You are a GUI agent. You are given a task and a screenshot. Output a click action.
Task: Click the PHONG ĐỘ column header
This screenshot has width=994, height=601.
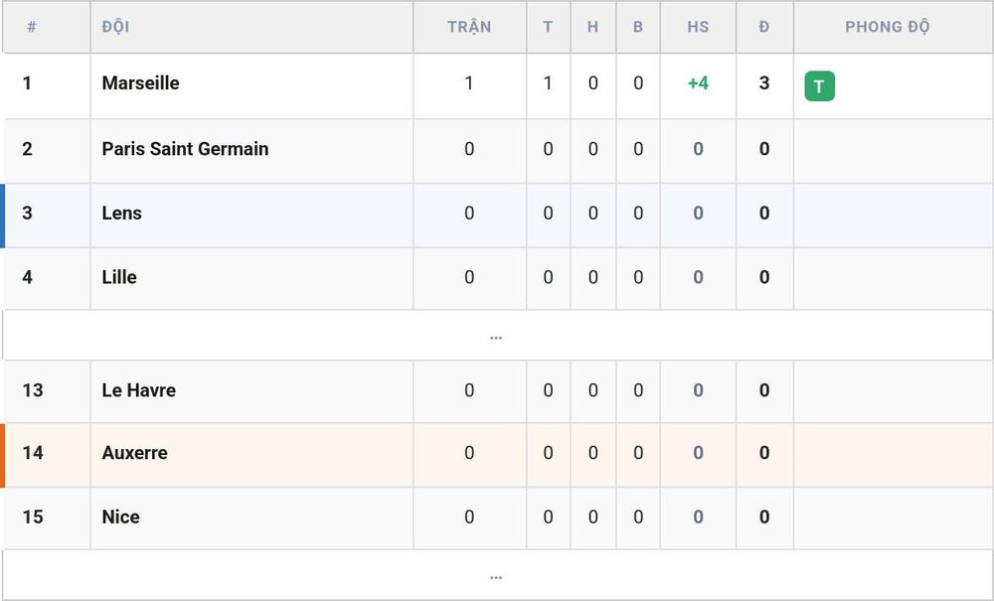(x=887, y=27)
